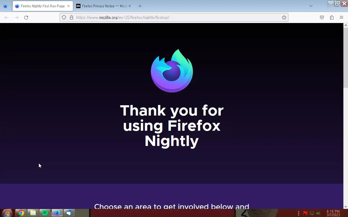
Task: Click the Firefox Nightly logo image
Action: click(x=172, y=71)
